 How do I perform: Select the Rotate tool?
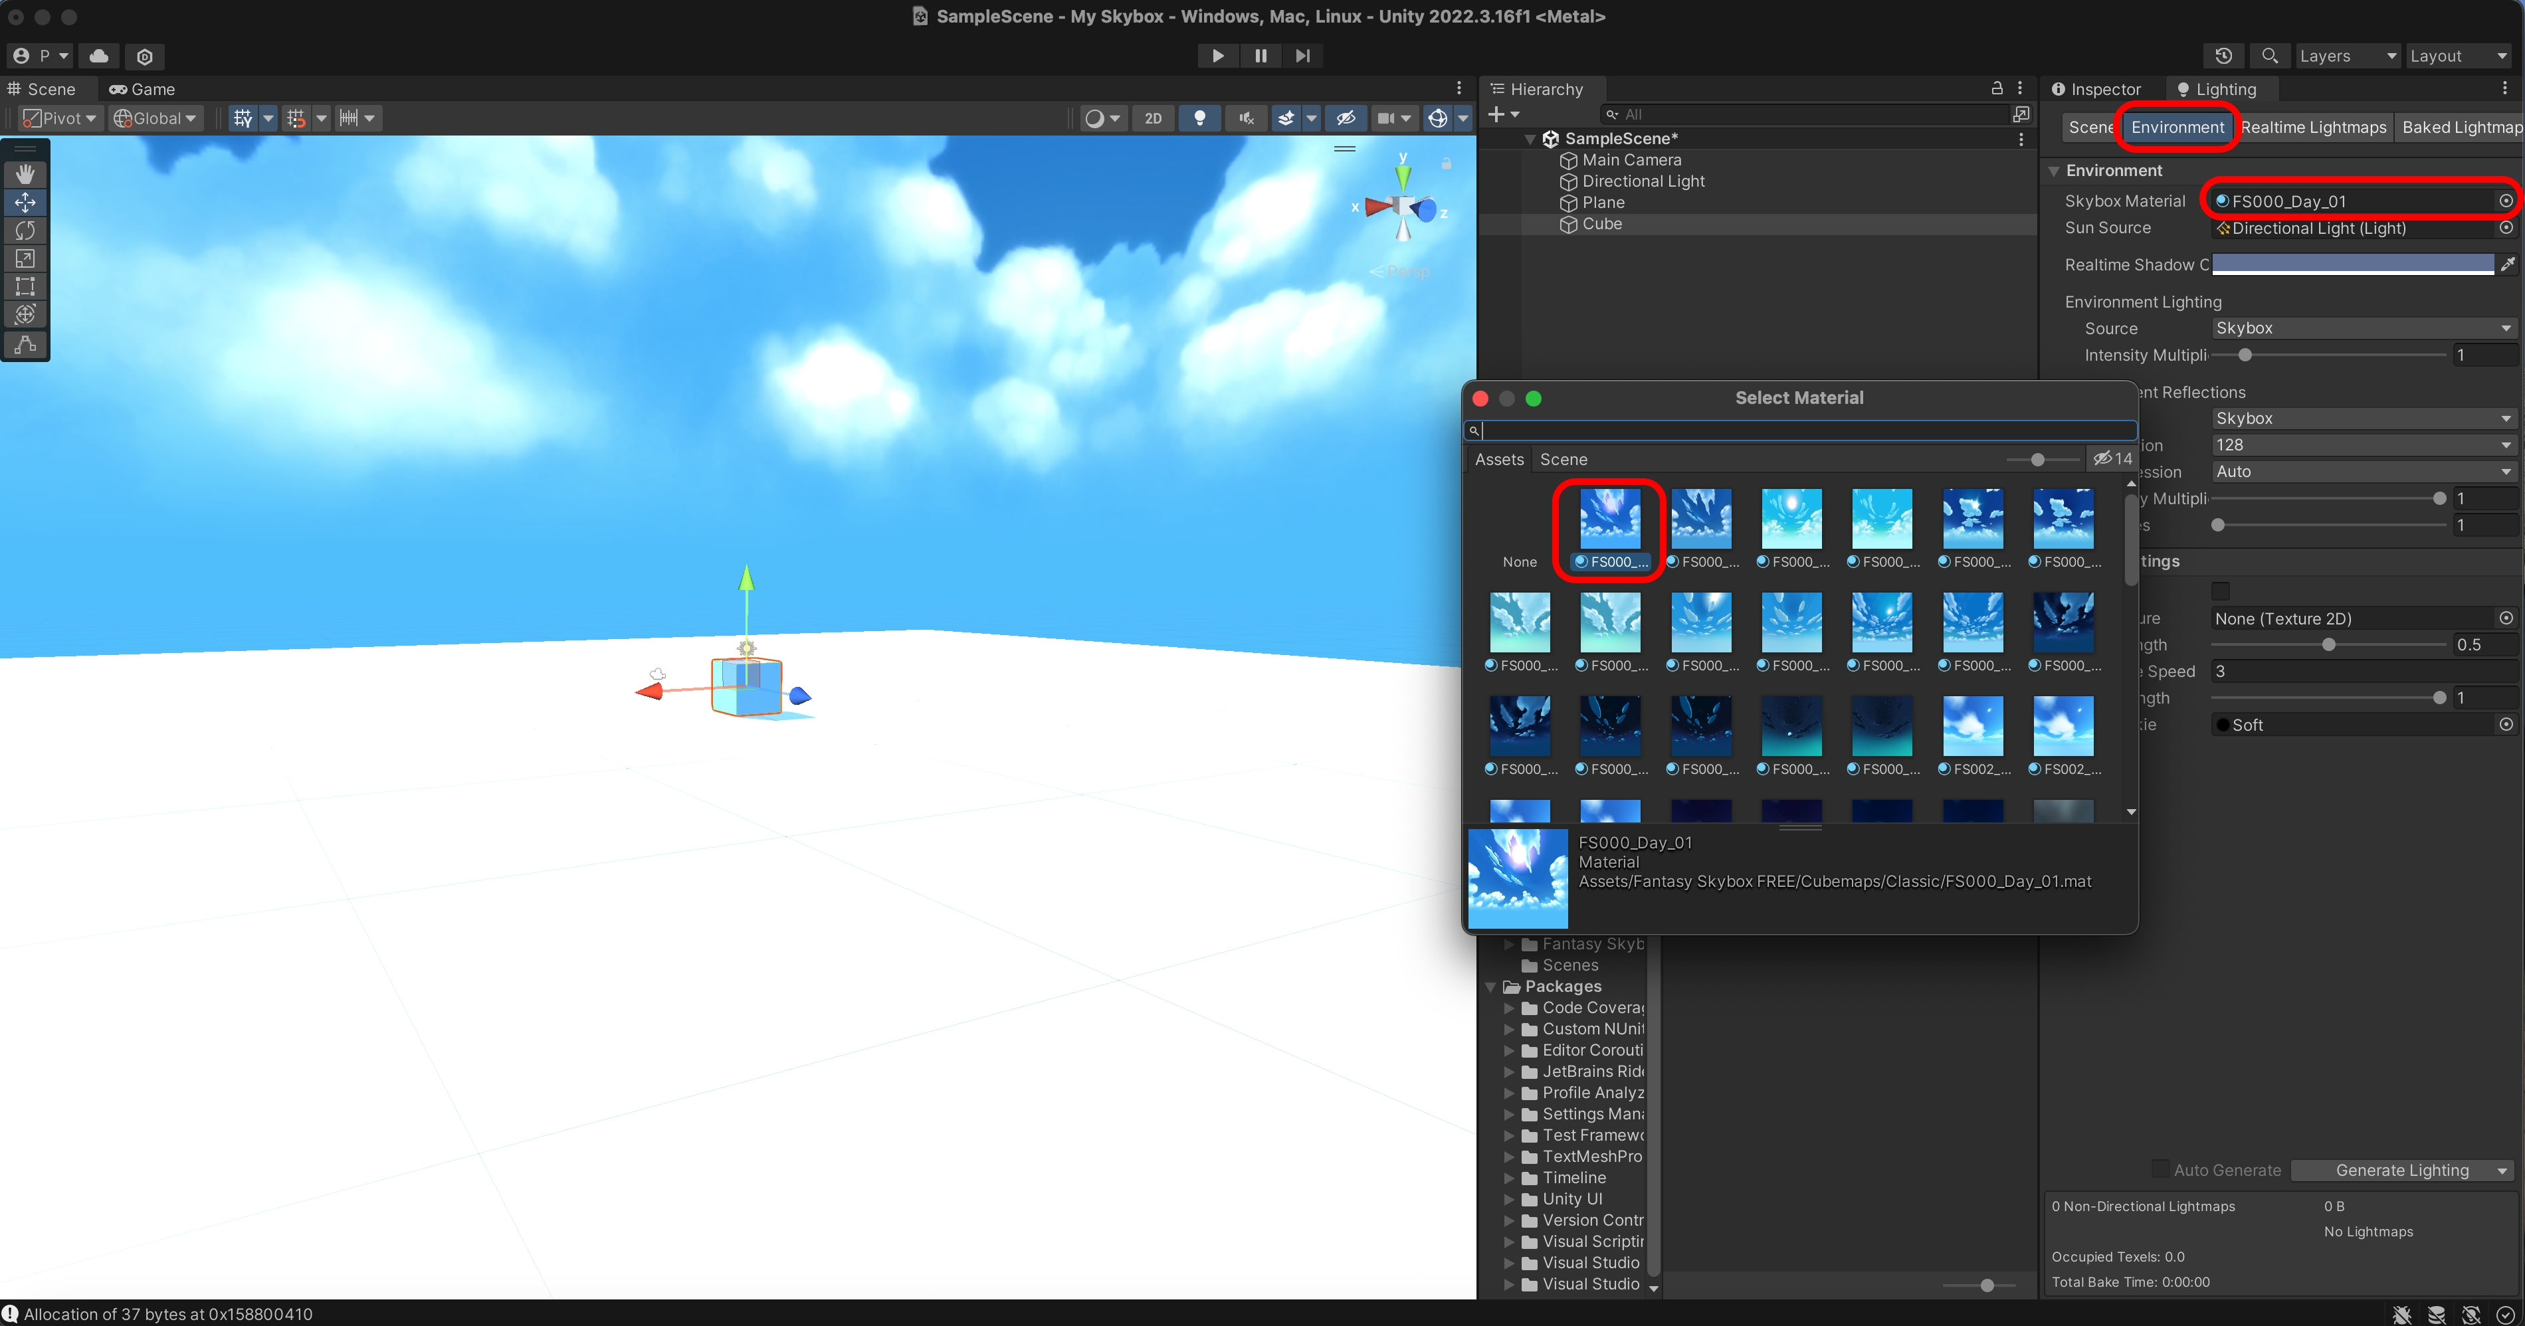tap(25, 231)
